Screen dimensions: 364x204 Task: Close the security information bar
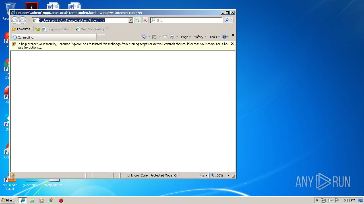tap(232, 44)
